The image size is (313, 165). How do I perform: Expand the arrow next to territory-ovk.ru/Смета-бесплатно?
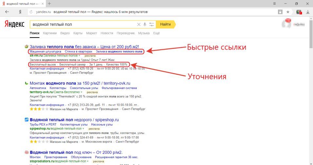pyautogui.click(x=81, y=92)
